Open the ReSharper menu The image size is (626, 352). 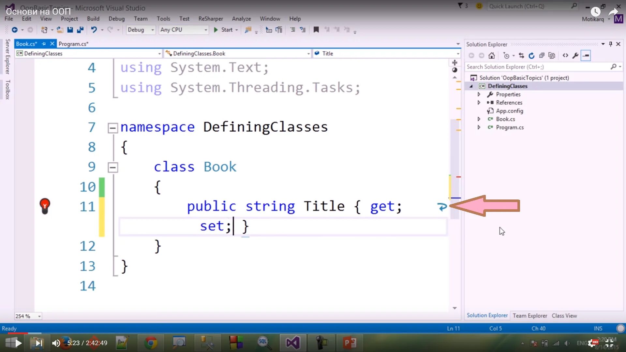point(211,19)
